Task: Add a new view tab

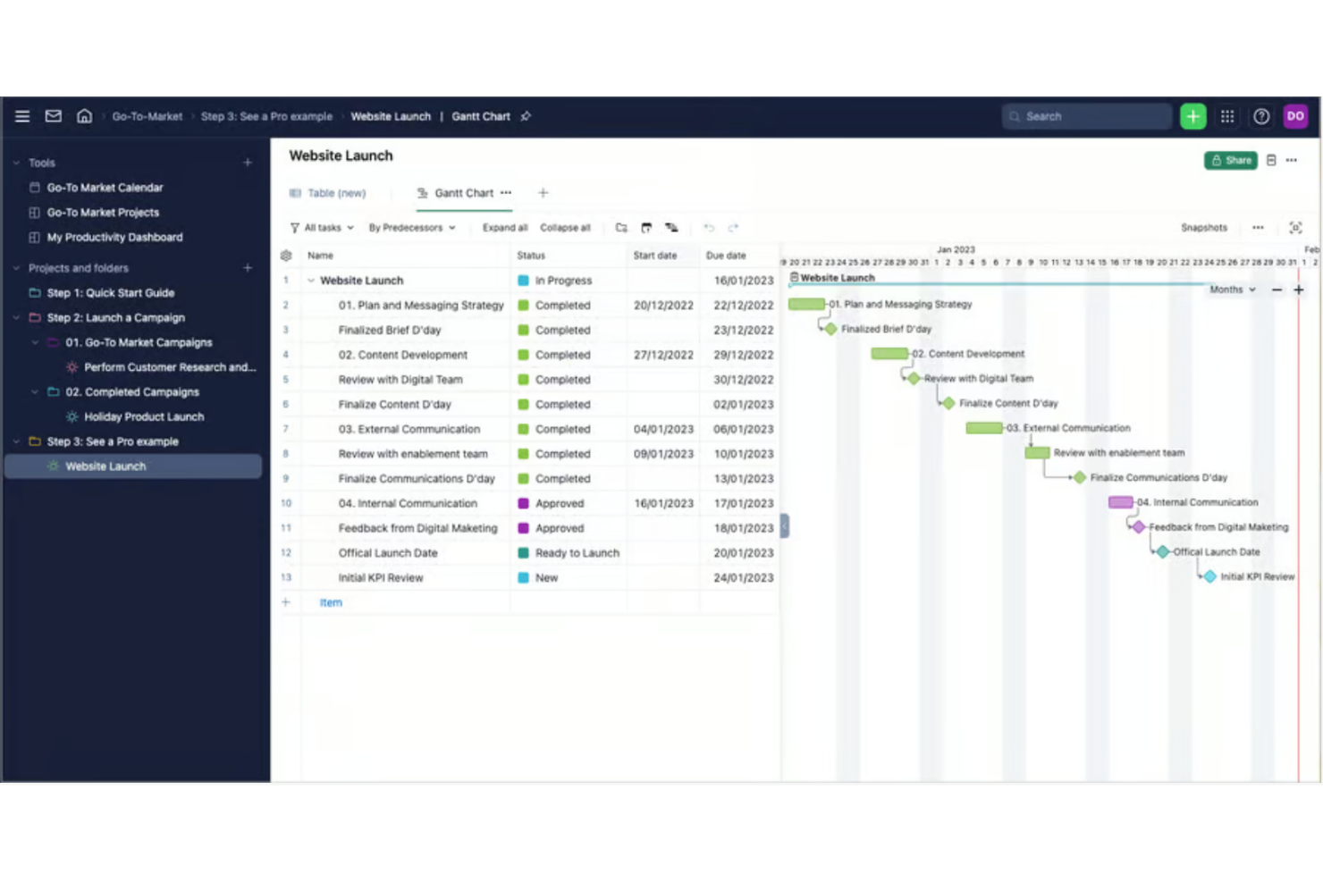Action: [543, 193]
